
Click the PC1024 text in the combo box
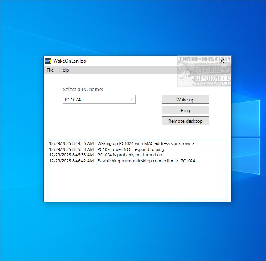73,100
